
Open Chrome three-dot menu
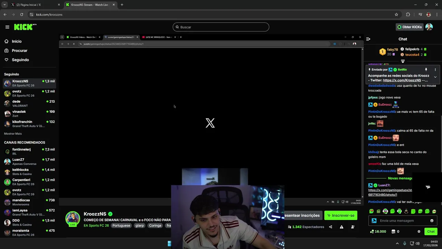point(437,15)
